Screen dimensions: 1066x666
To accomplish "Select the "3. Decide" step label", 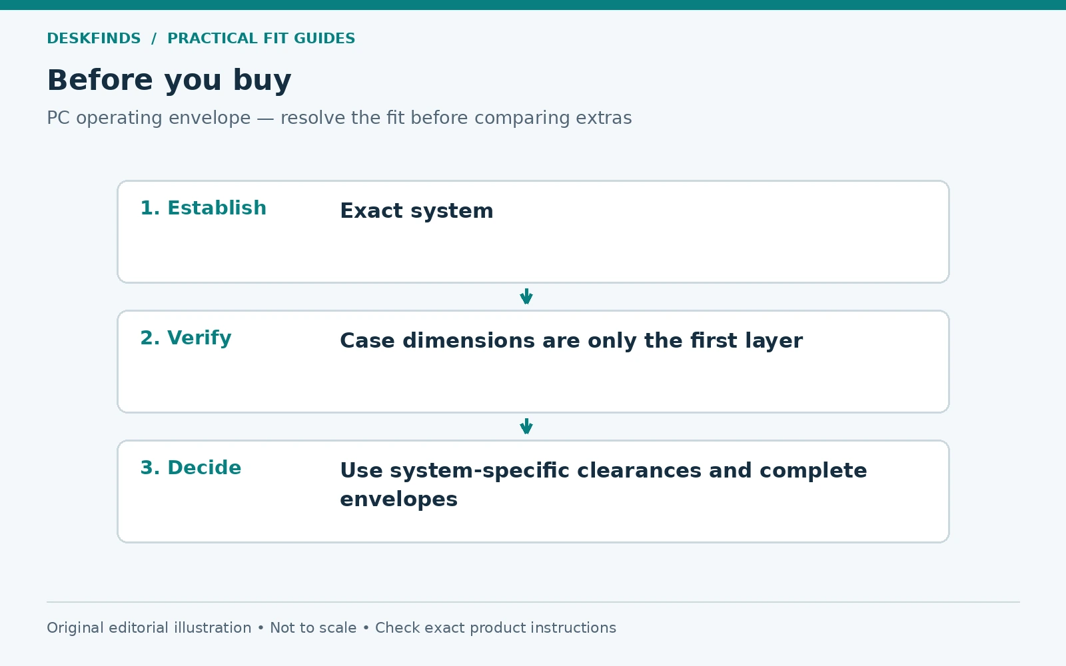I will [191, 468].
